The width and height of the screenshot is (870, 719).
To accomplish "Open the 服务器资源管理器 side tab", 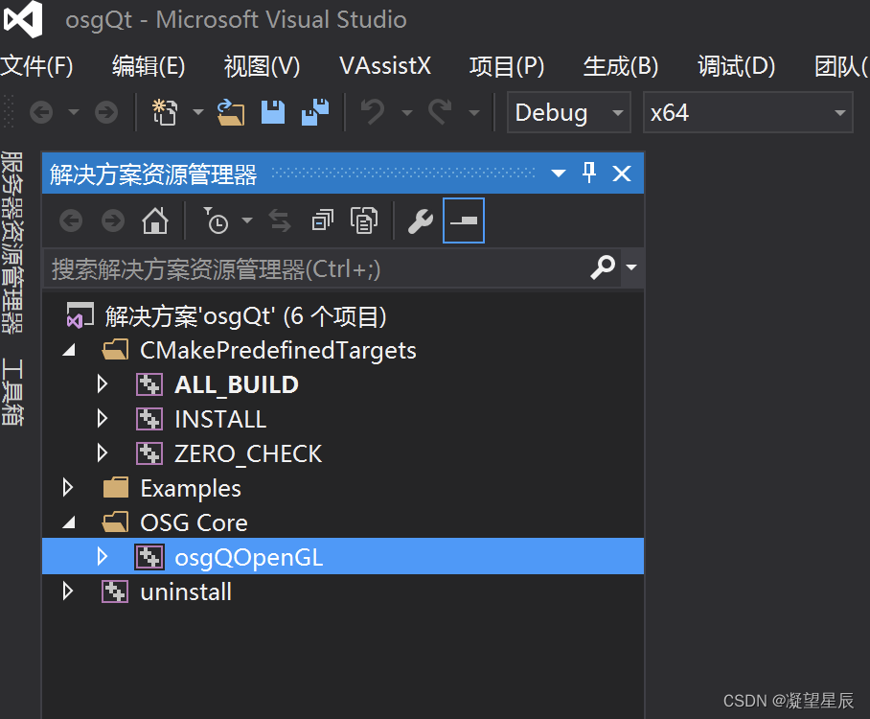I will 12,243.
